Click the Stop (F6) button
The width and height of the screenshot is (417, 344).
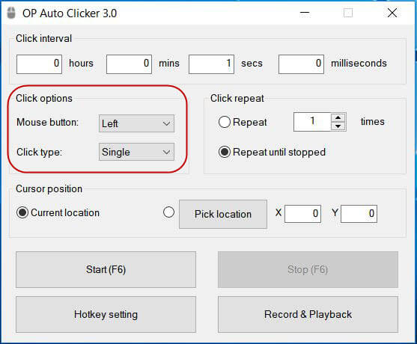[308, 270]
